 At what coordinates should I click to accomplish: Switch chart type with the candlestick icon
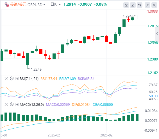pos(140,5)
